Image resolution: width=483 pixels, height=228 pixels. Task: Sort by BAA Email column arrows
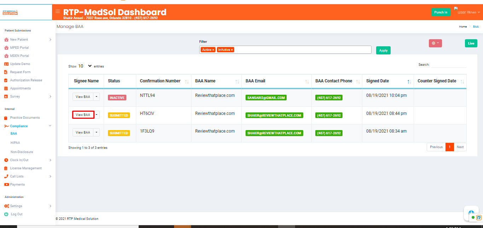click(x=307, y=81)
